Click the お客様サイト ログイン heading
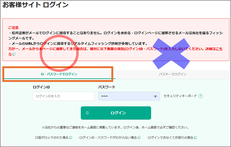Screen dimensions: 231x147 coord(35,5)
